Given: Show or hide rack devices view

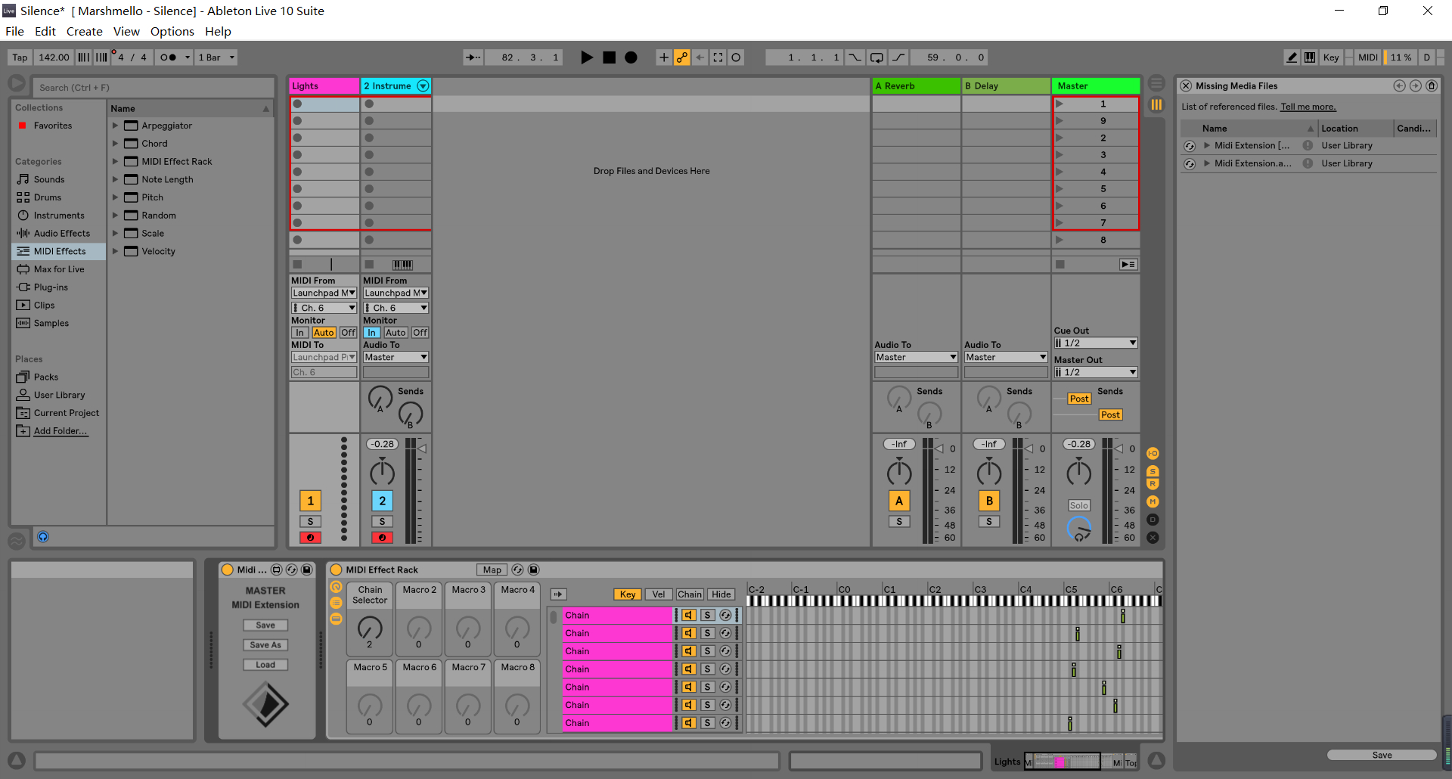Looking at the screenshot, I should [336, 619].
